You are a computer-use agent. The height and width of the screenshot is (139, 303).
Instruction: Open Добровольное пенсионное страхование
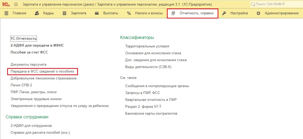click(44, 78)
